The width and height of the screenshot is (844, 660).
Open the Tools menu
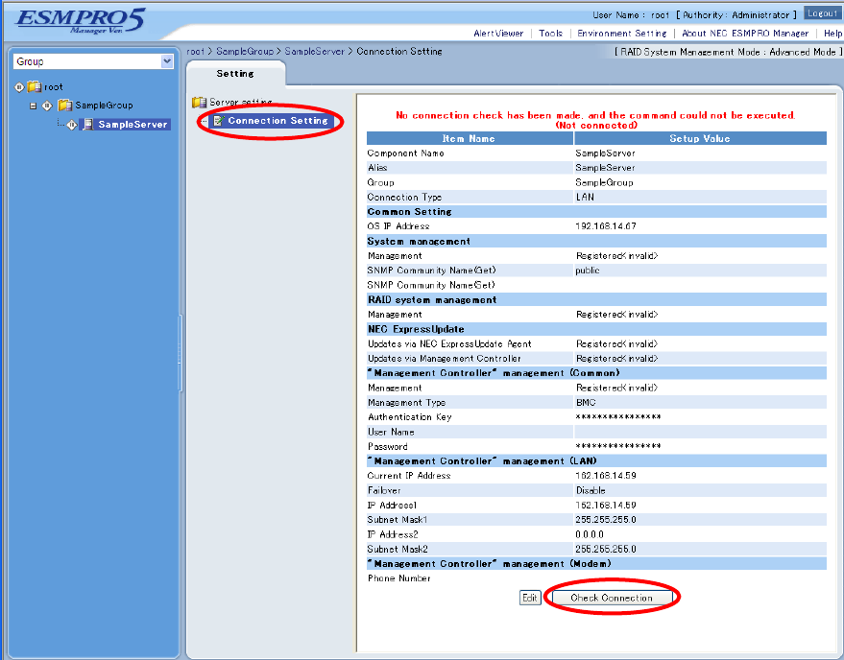pos(550,34)
